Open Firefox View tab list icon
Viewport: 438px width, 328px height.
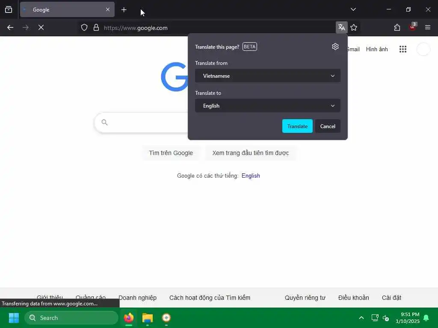9,9
